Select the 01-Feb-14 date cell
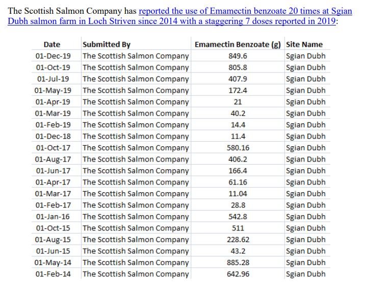Image resolution: width=365 pixels, height=286 pixels. coord(53,274)
